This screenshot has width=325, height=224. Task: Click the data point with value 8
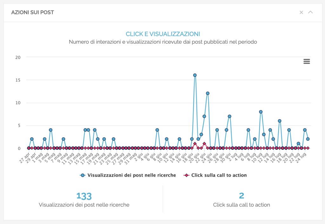point(261,112)
